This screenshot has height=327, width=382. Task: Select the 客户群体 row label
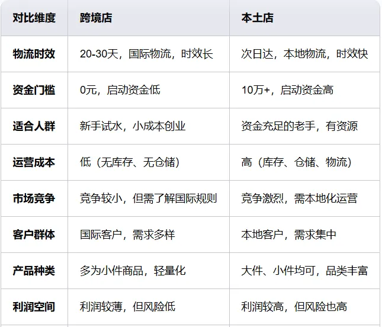pos(34,235)
